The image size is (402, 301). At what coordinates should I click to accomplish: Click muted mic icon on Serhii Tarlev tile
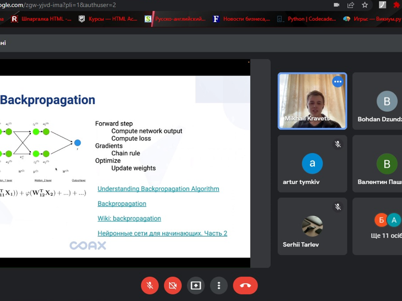coord(337,207)
